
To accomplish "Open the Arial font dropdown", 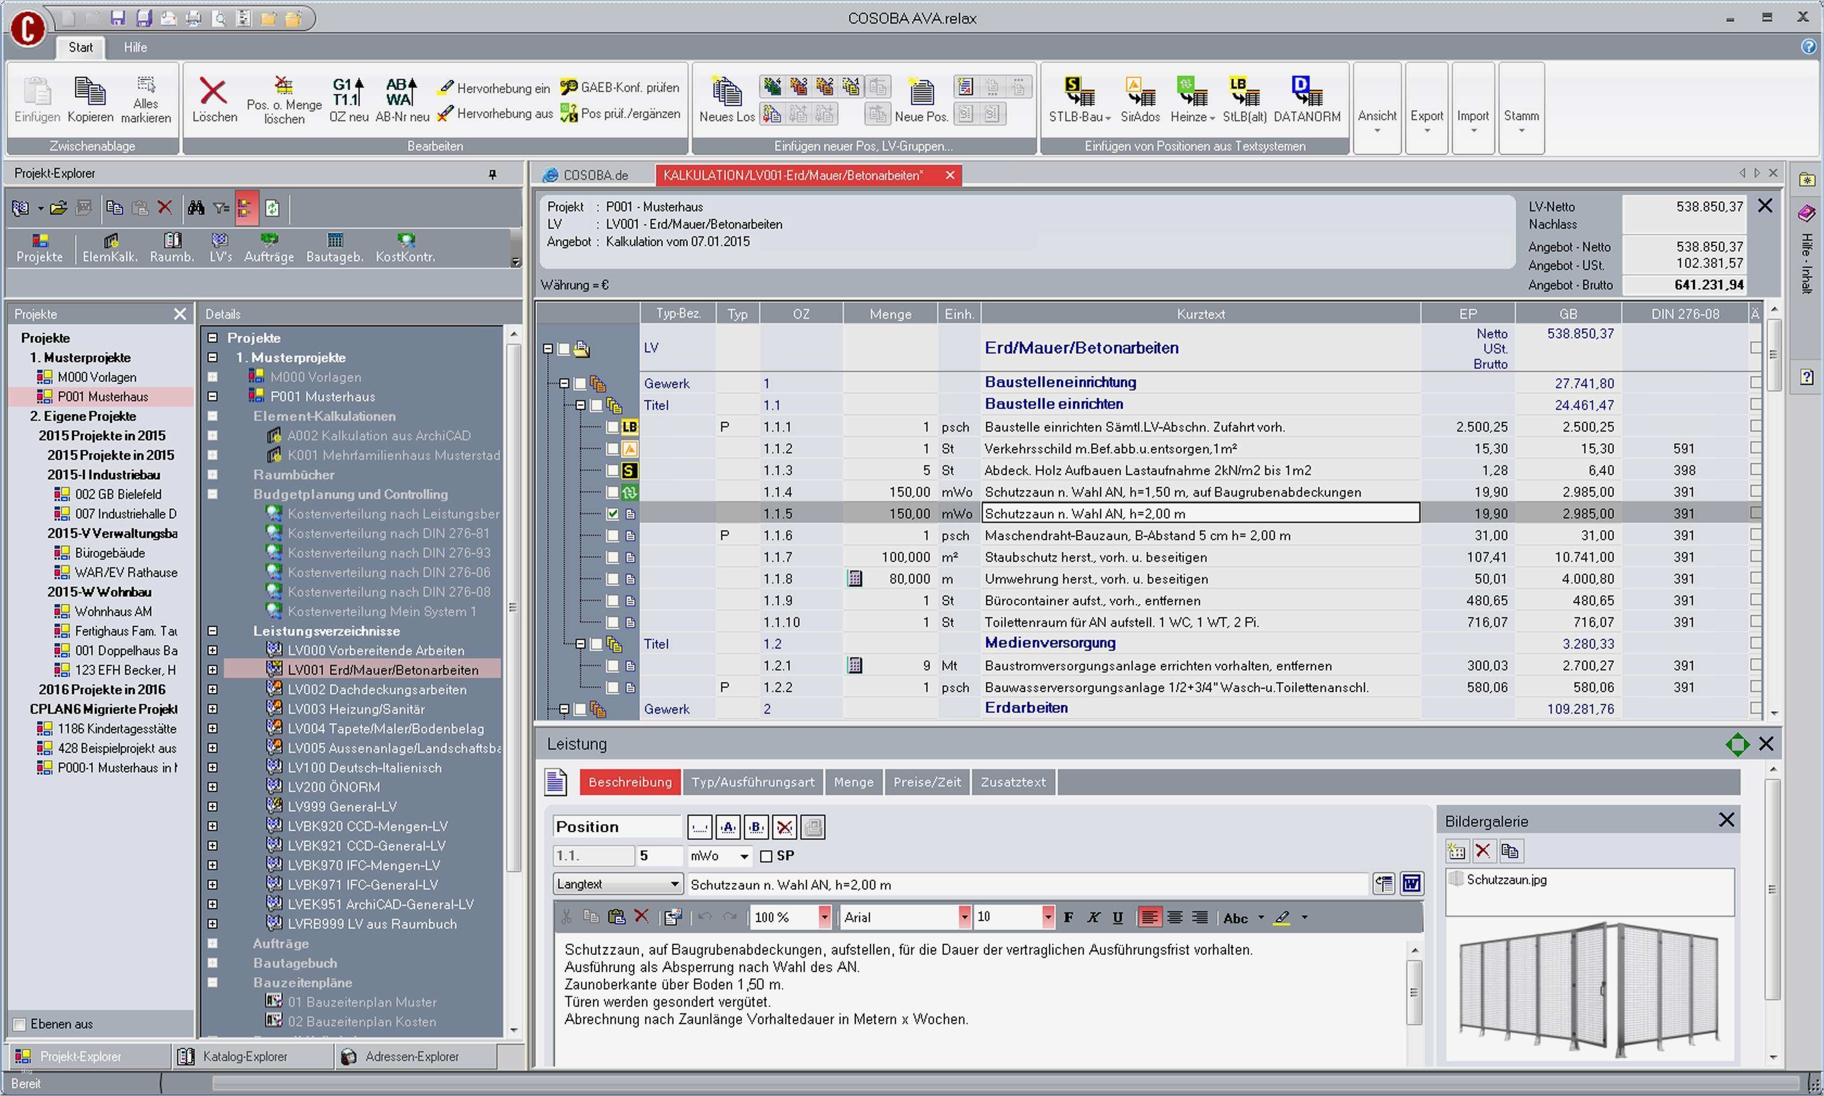I will [x=965, y=917].
